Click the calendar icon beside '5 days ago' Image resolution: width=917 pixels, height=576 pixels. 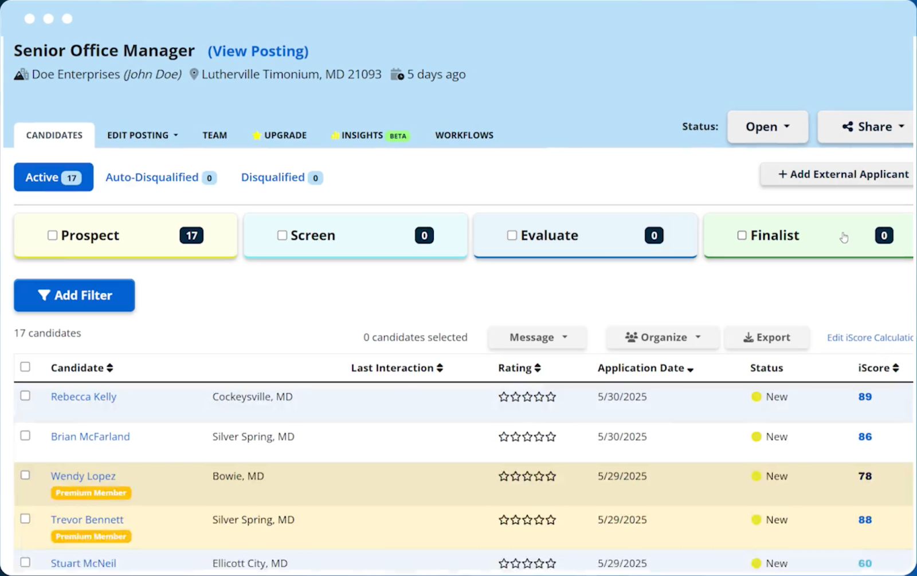397,74
